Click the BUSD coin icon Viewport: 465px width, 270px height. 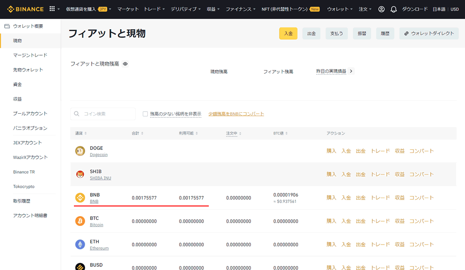click(x=80, y=267)
